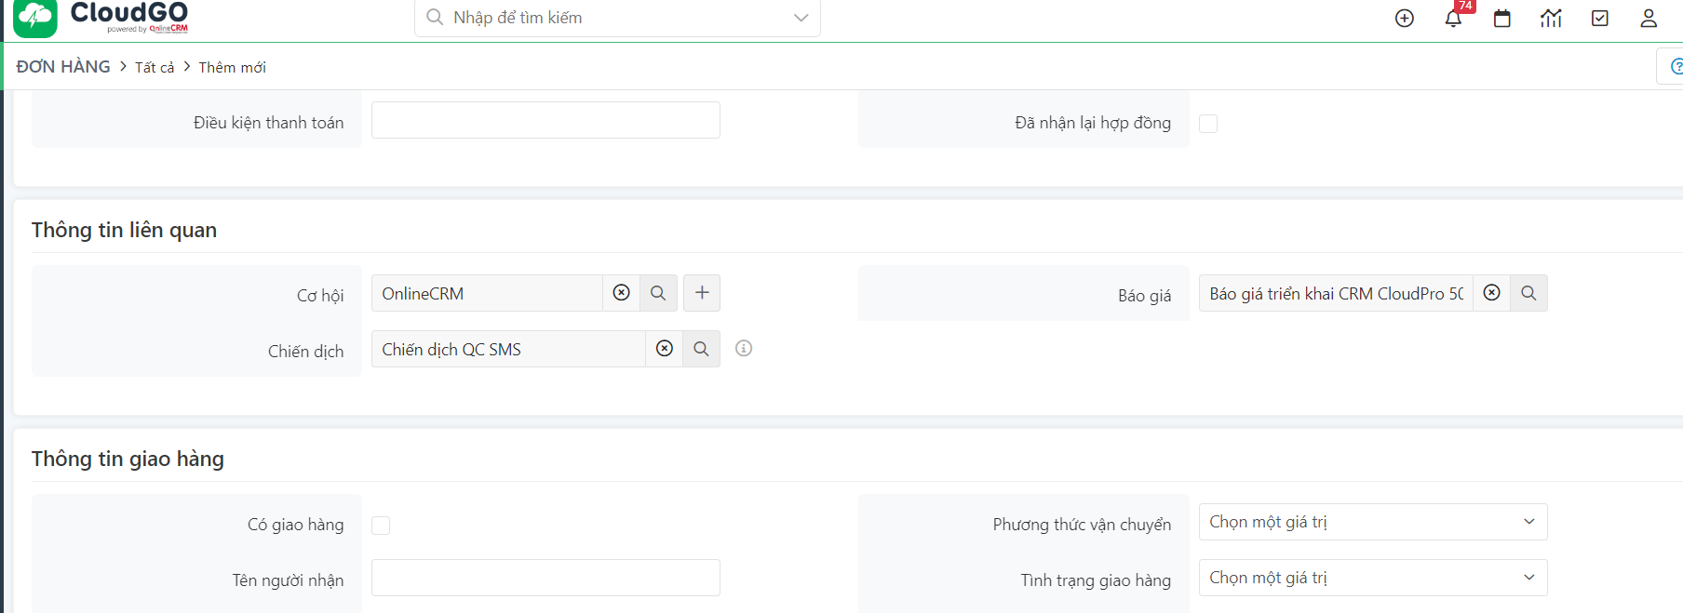Go to ĐƠN HÀNG module breadcrumb
1683x613 pixels.
[63, 66]
